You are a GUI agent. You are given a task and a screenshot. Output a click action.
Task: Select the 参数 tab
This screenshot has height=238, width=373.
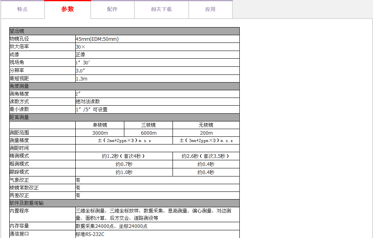coord(68,9)
